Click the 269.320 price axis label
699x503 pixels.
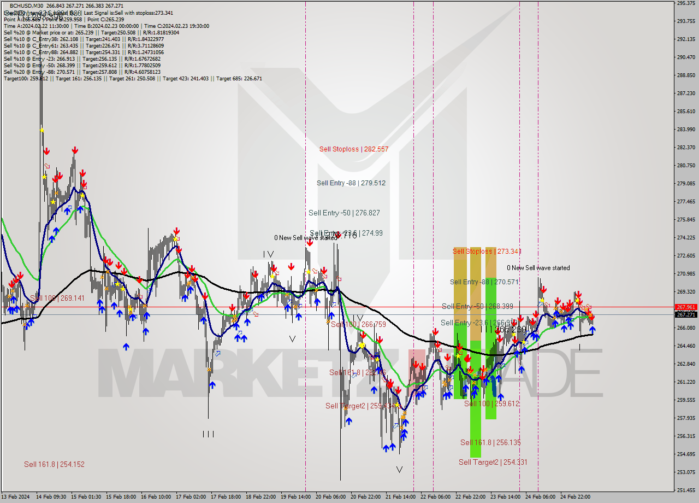pyautogui.click(x=686, y=291)
